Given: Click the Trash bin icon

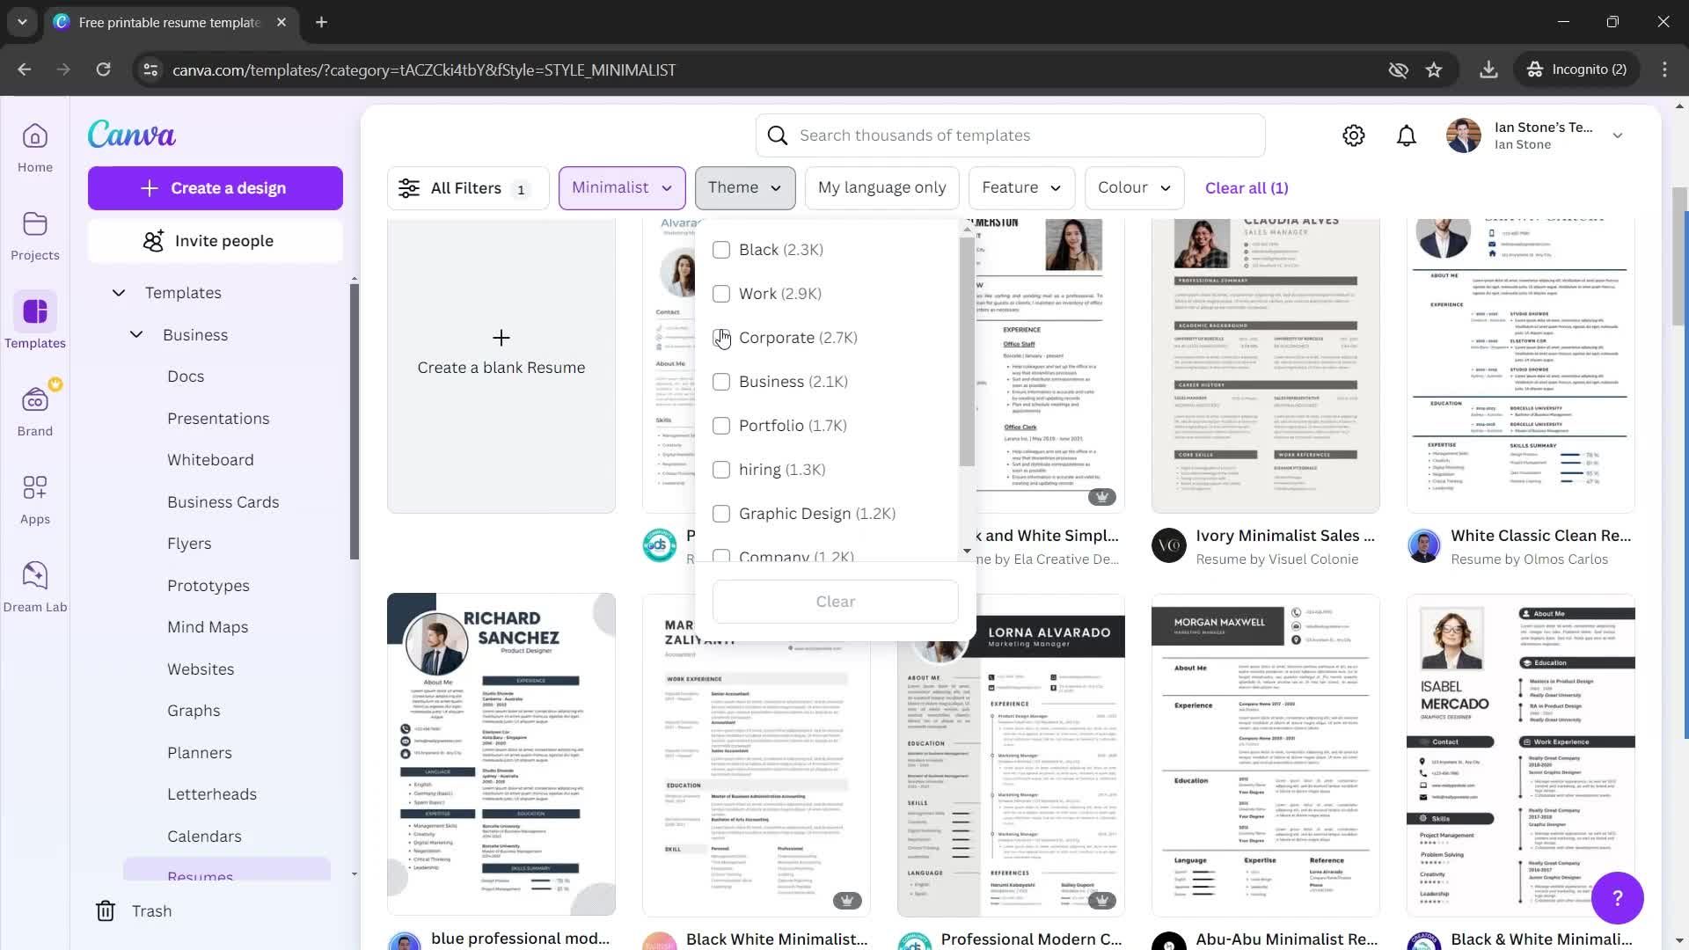Looking at the screenshot, I should [106, 911].
